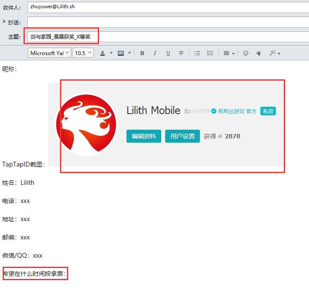309x288 pixels.
Task: Click the 抄送 label
Action: click(14, 22)
